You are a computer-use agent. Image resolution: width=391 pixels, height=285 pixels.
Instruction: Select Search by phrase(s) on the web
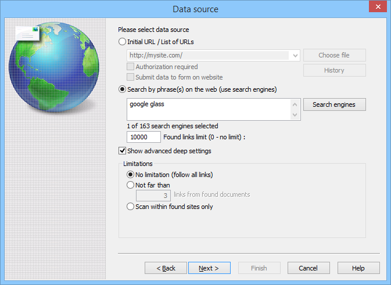[122, 89]
